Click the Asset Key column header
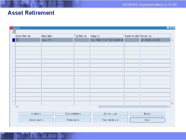The width and height of the screenshot is (186, 140). coord(156,36)
